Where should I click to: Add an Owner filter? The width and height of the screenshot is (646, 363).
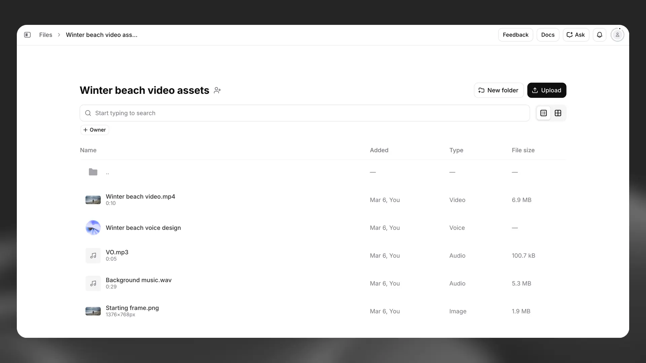pos(95,130)
